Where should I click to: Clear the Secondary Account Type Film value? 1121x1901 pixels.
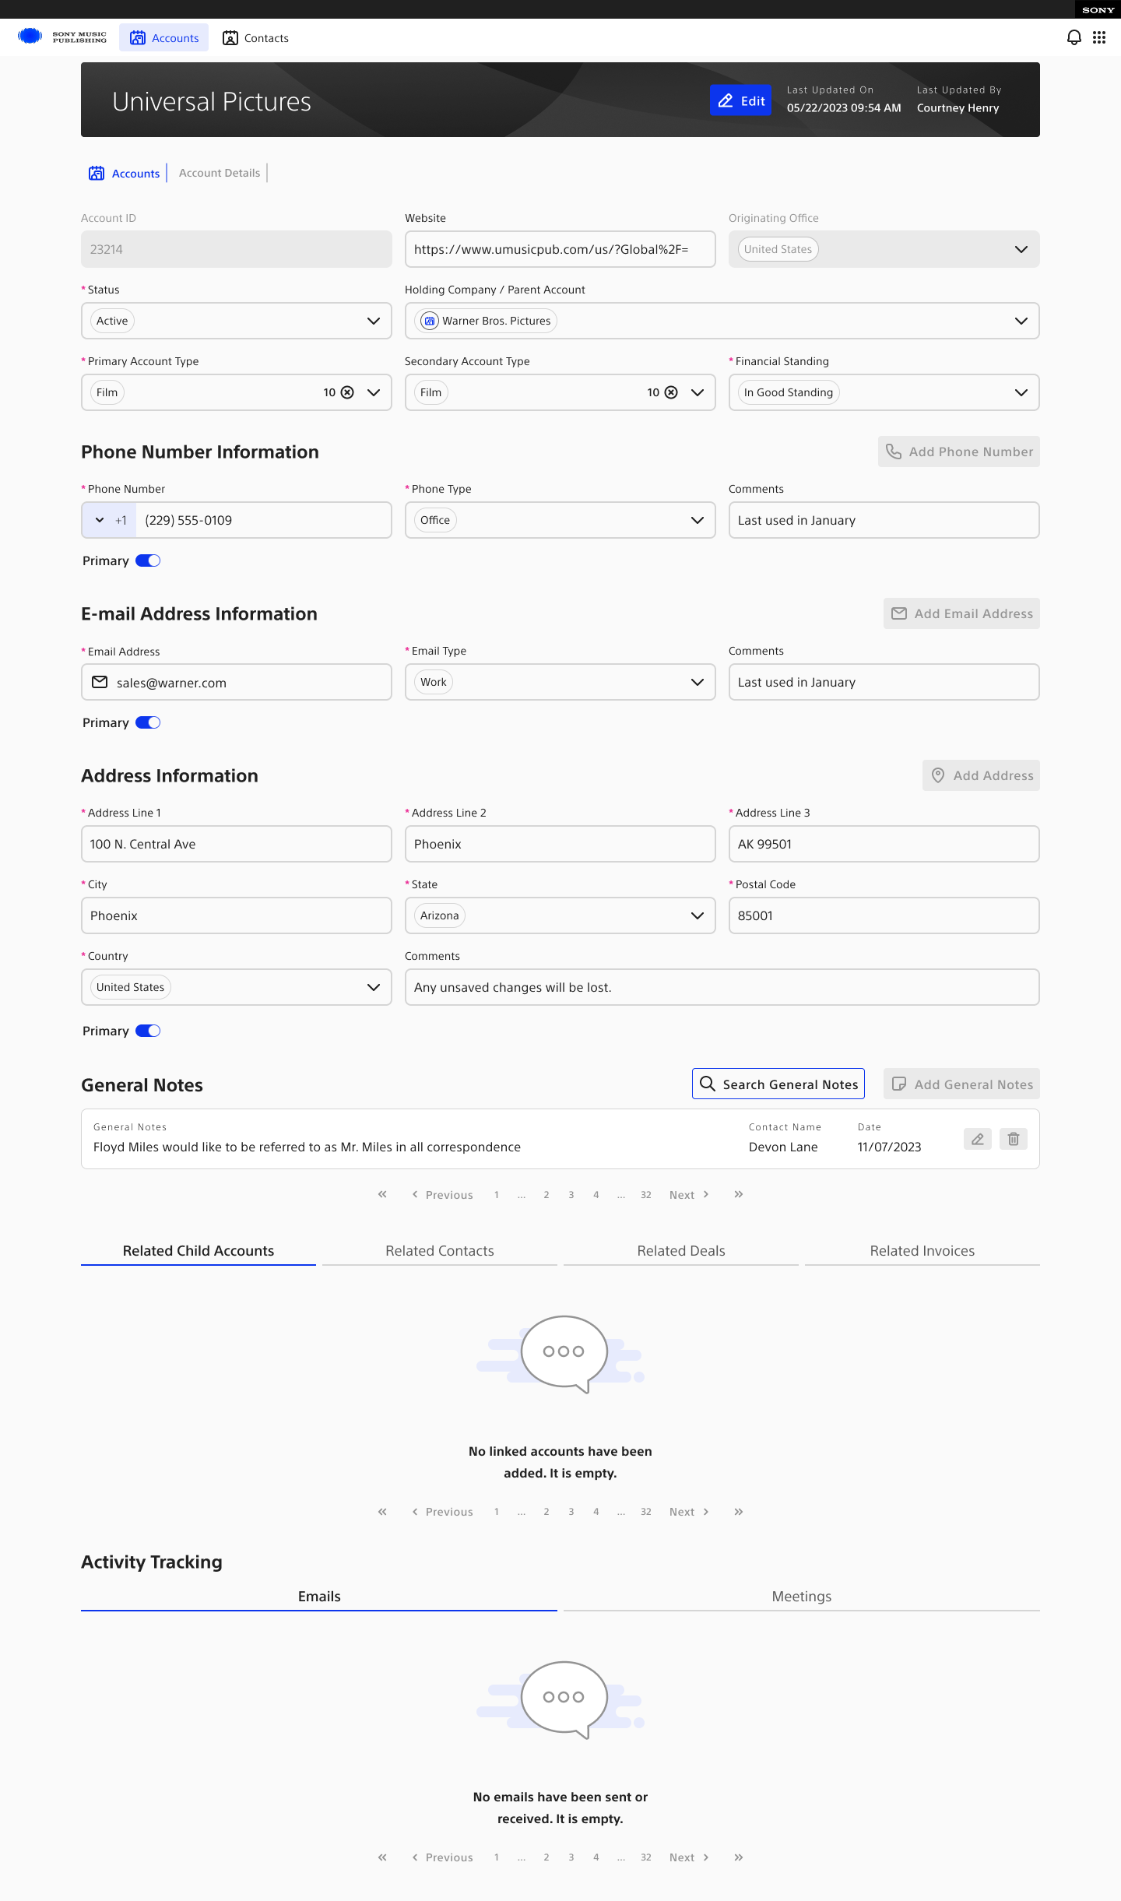(671, 392)
